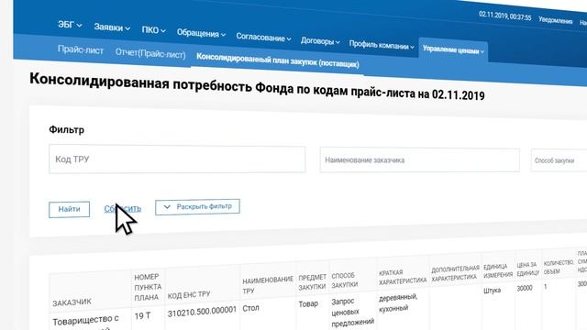Focus the Наименование заказчика field
Image resolution: width=587 pixels, height=330 pixels.
[420, 160]
